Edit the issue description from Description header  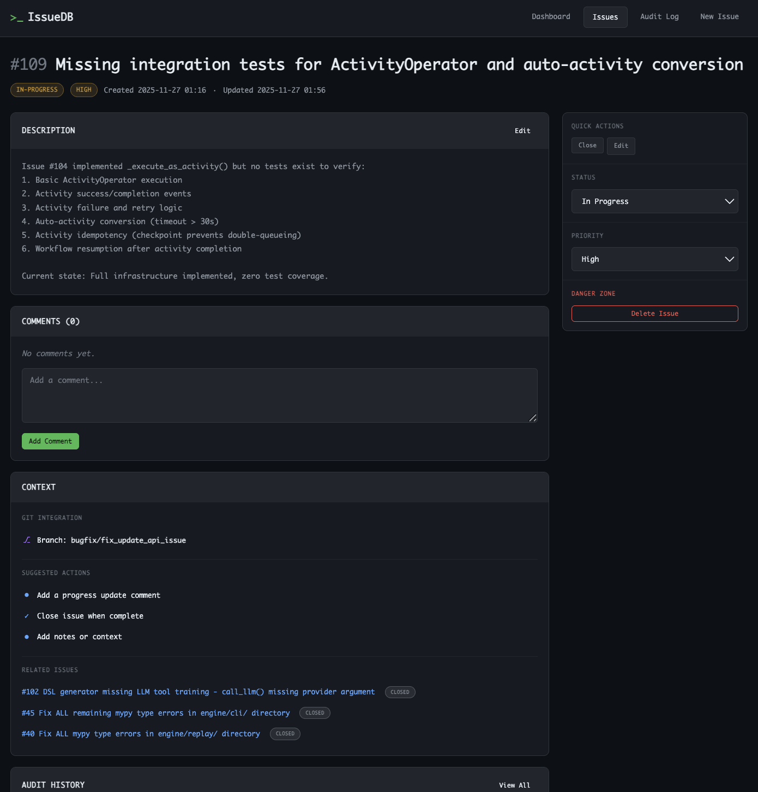[x=522, y=131]
